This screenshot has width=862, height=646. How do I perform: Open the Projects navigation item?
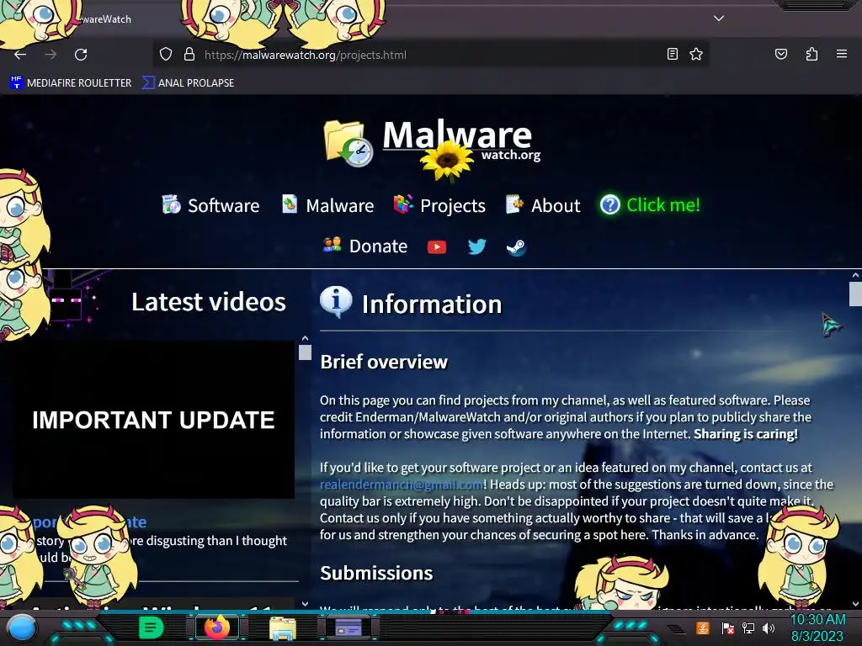tap(439, 205)
